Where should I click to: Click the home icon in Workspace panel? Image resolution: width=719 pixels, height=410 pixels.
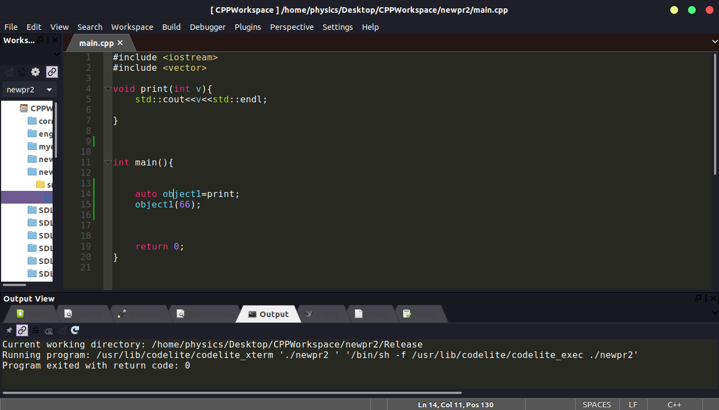pyautogui.click(x=22, y=72)
